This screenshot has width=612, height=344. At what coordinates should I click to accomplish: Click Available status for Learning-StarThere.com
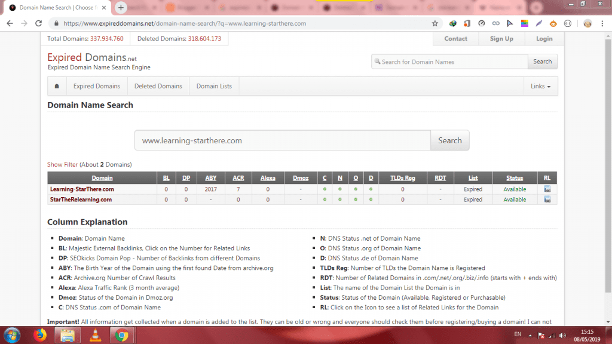pos(515,189)
